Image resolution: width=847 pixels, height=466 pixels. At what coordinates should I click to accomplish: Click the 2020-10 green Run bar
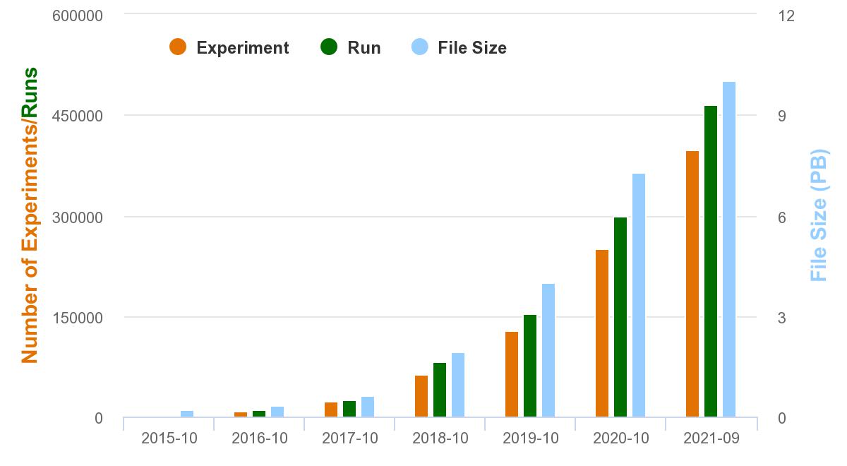coord(620,317)
